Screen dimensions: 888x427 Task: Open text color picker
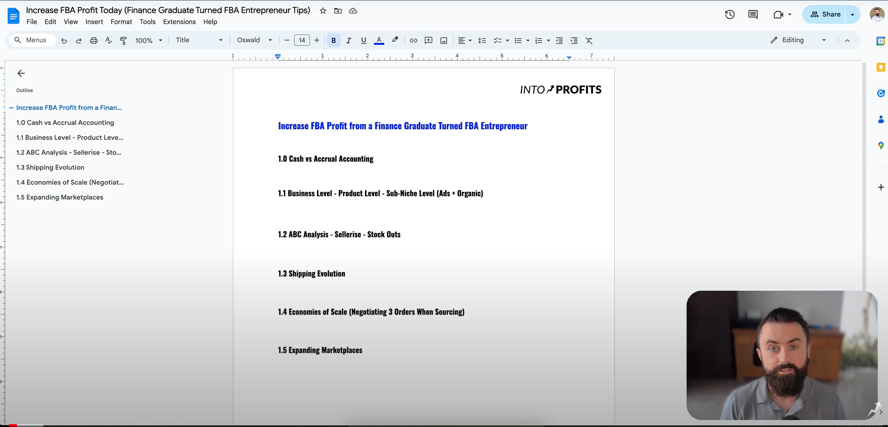(x=379, y=41)
